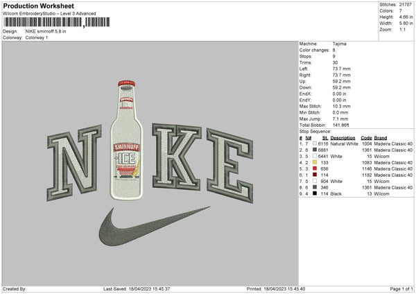Click the Down label in machine stats
Screen dimensions: 416x294
(x=305, y=87)
